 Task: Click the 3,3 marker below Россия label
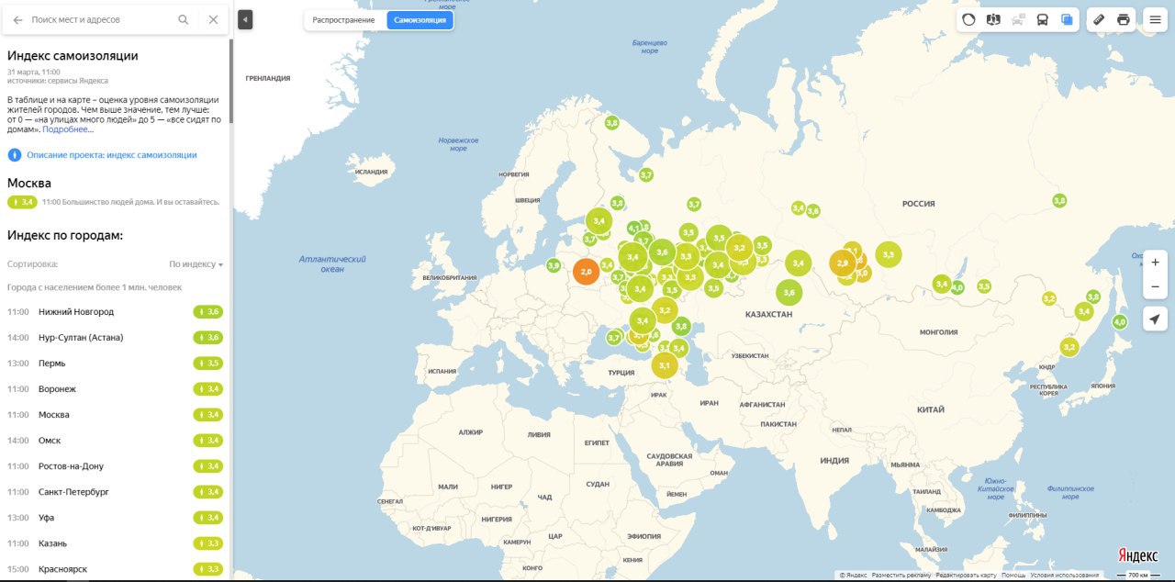pyautogui.click(x=888, y=254)
